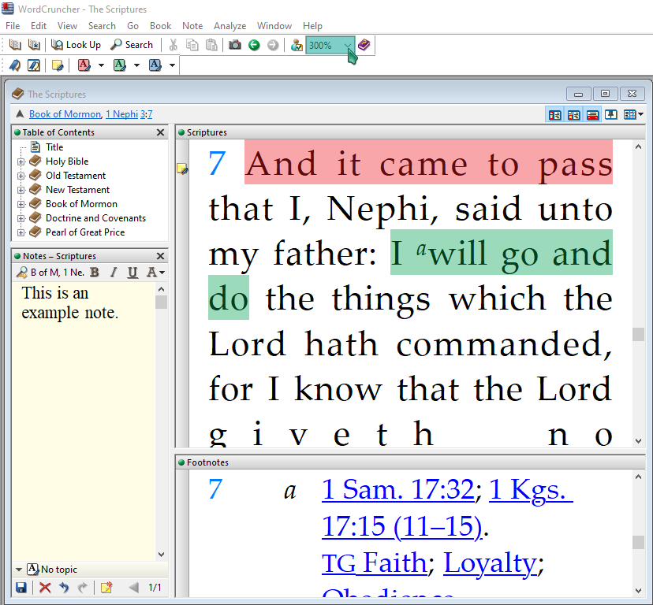Screen dimensions: 653x605
Task: Save the note with the disk icon
Action: tap(21, 587)
